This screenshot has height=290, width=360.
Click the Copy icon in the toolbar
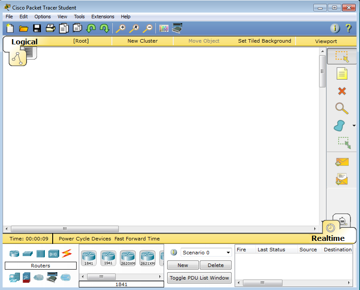(64, 28)
